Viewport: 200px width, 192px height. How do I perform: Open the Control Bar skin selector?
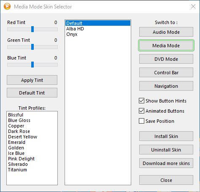166,73
